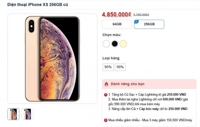Click the crossed-out price 5.390.000đ
Image resolution: width=200 pixels, height=127 pixels.
pyautogui.click(x=141, y=15)
